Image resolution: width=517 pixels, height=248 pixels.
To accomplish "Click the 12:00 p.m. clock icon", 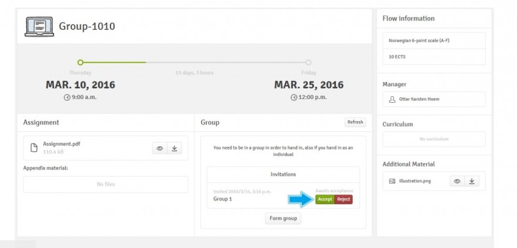I will [x=294, y=97].
